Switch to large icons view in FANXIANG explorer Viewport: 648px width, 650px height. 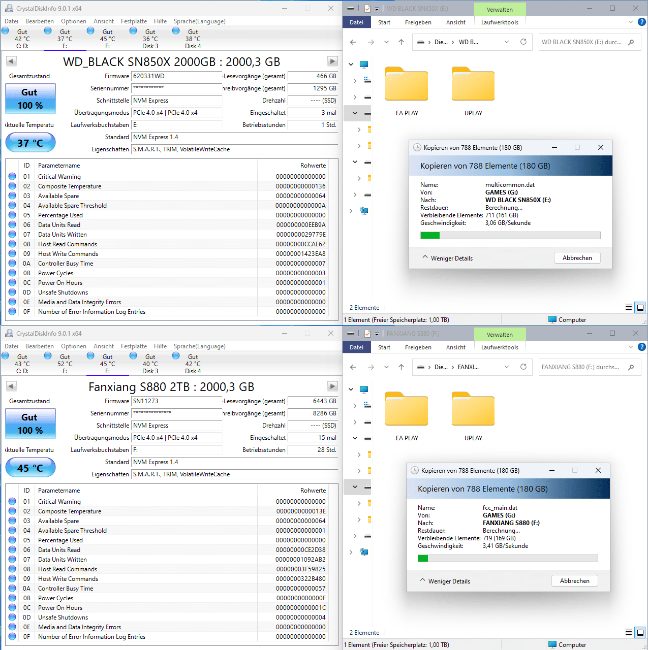(x=640, y=632)
